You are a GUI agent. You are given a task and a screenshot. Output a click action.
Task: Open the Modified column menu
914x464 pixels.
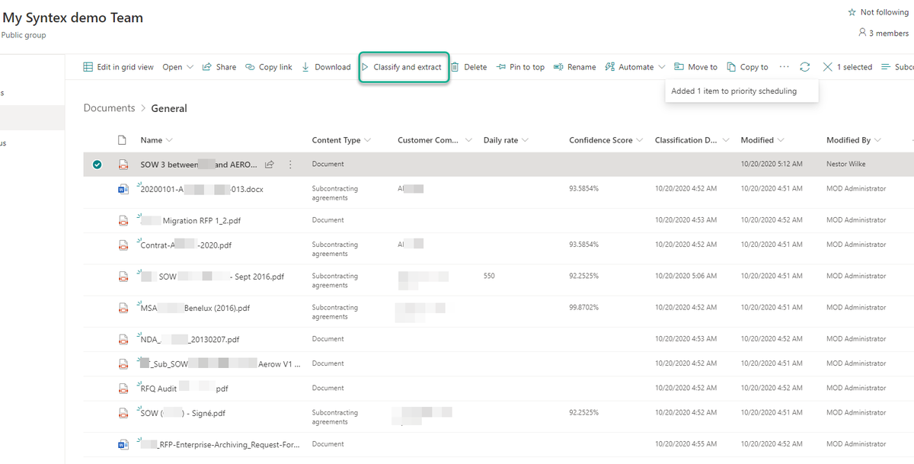762,140
